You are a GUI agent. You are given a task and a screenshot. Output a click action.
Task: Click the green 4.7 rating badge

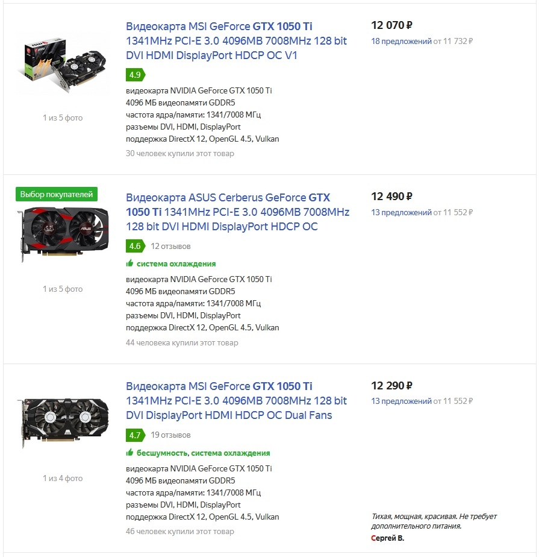tap(135, 435)
